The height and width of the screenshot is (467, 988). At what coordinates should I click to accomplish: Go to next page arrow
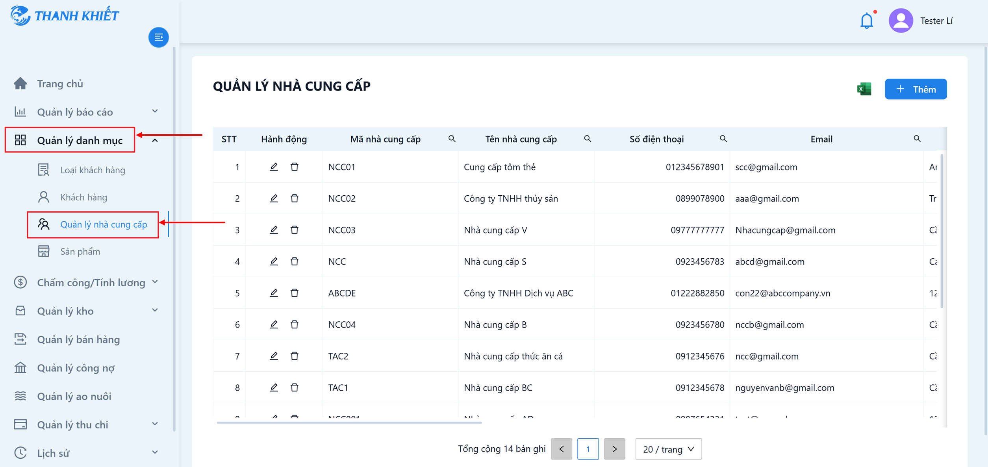(x=614, y=449)
